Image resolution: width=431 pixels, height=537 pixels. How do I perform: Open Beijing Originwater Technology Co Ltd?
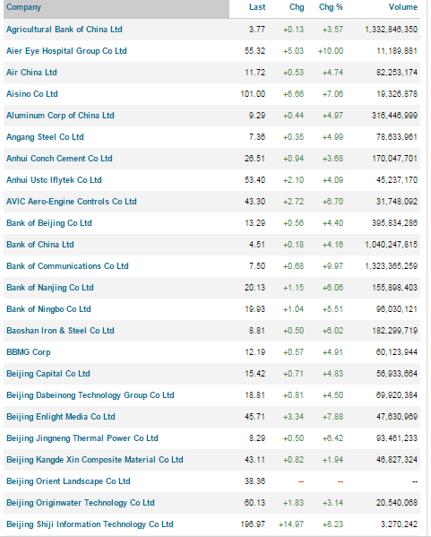coord(81,503)
